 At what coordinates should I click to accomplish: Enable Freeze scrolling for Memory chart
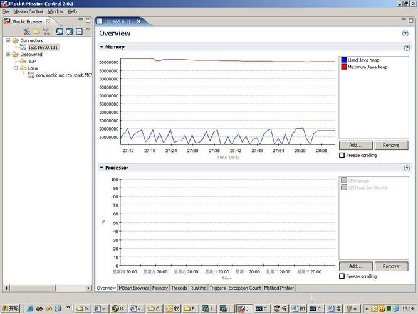[x=342, y=155]
